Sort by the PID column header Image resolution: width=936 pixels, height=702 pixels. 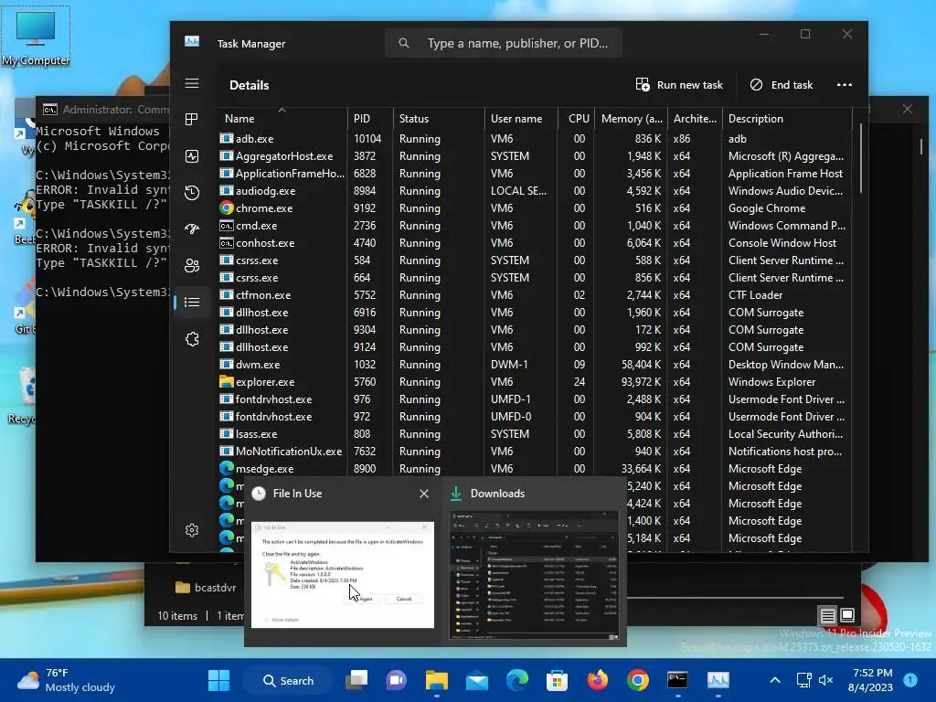370,118
